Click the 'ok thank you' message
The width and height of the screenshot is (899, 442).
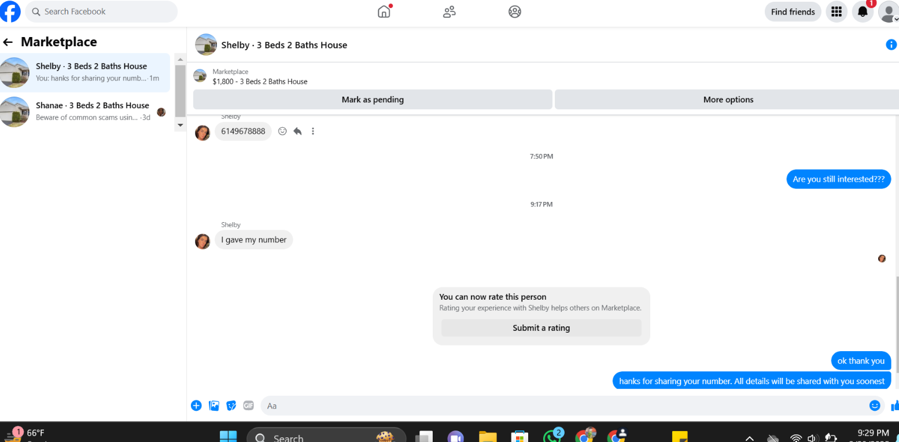click(861, 361)
